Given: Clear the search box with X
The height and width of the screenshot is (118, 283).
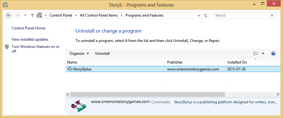Looking at the screenshot, I should click(x=272, y=15).
